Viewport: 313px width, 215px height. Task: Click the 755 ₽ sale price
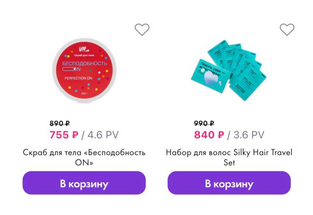64,135
